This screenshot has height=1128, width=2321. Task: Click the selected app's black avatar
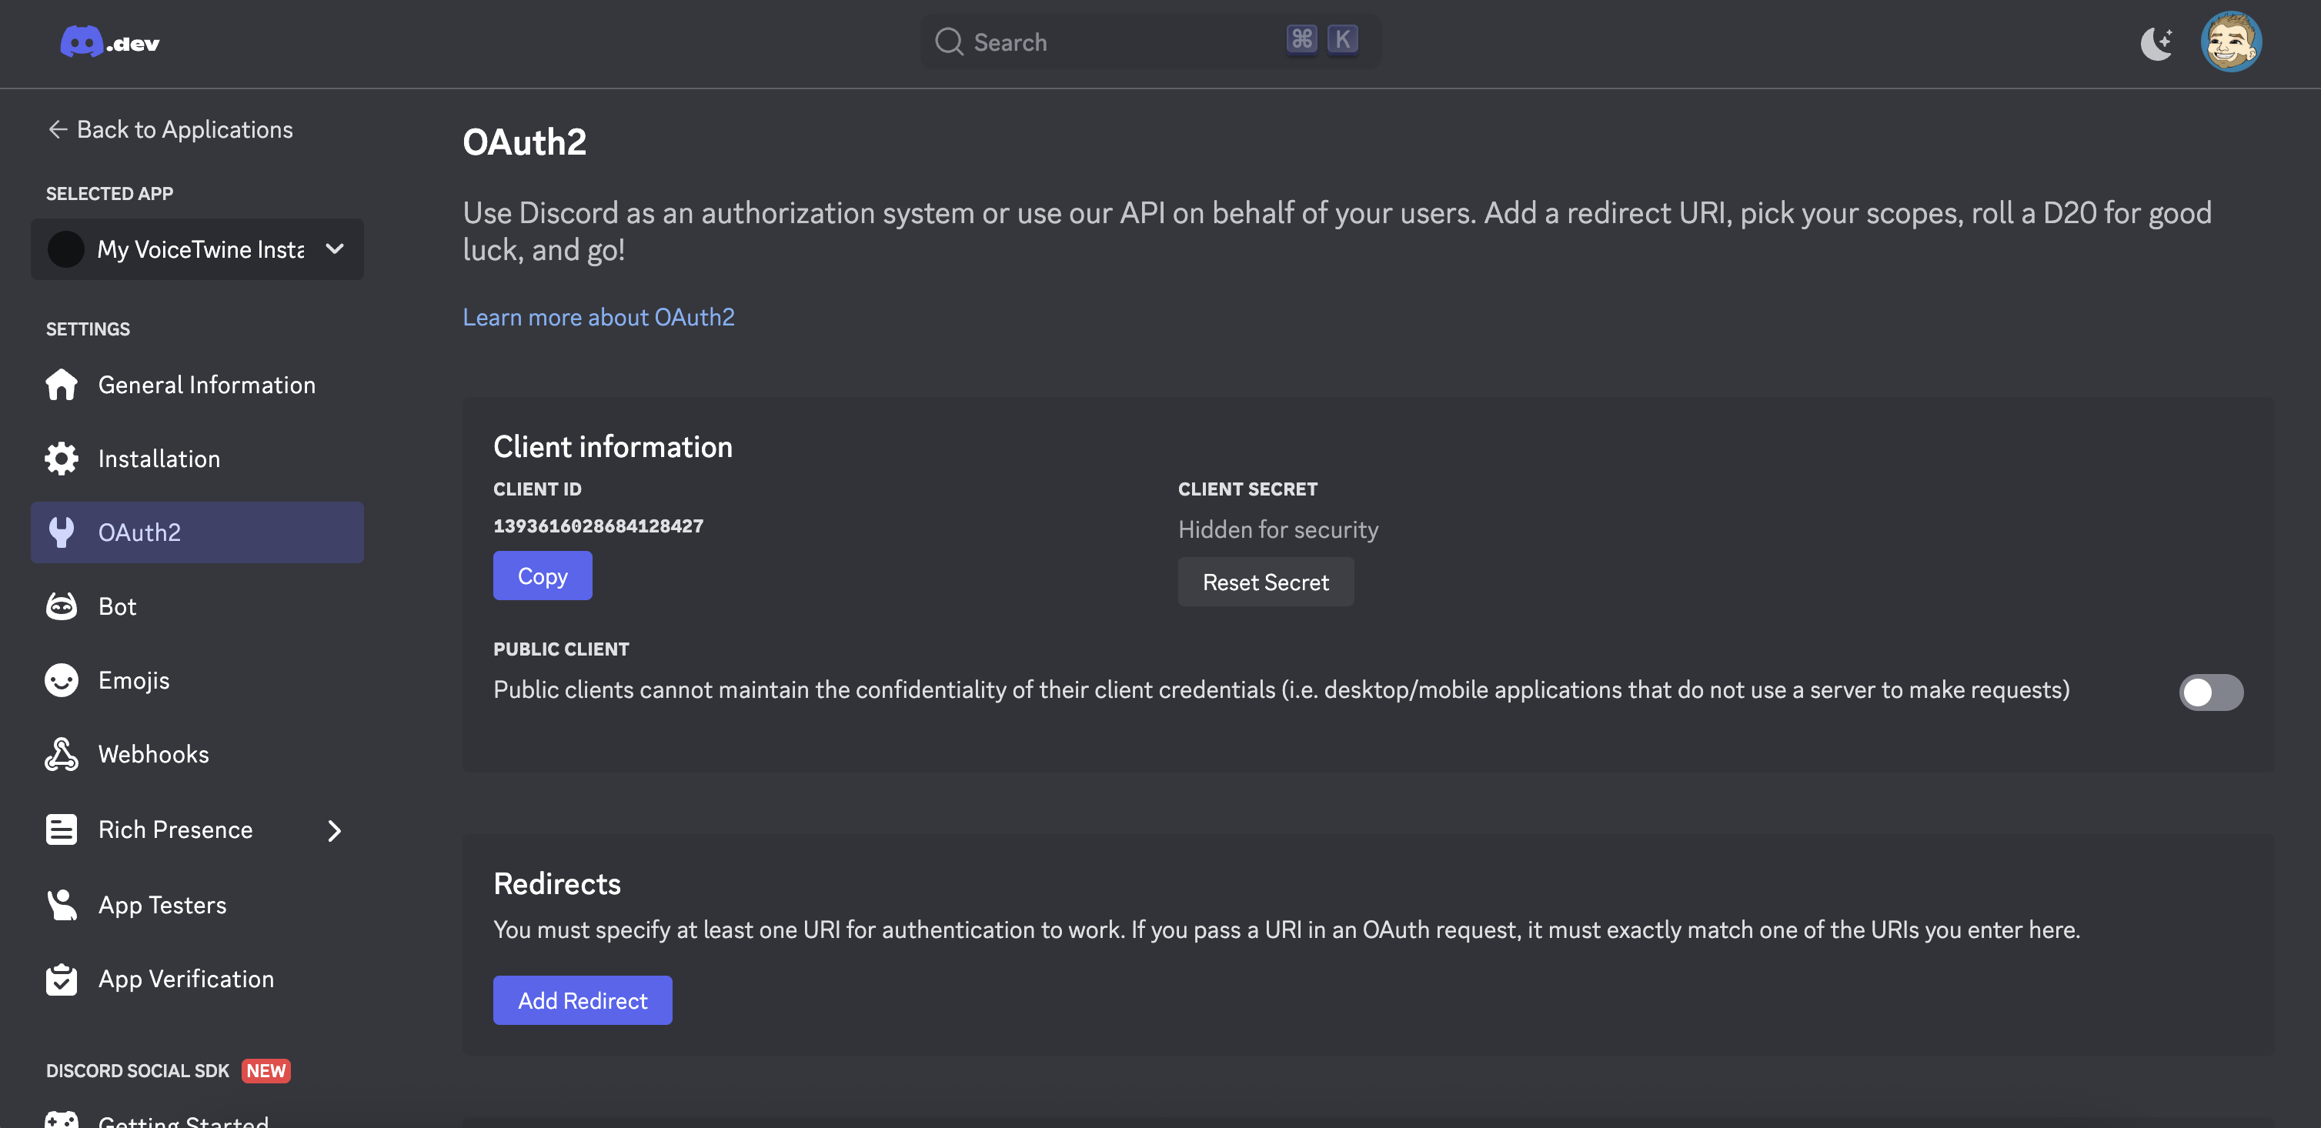point(65,249)
